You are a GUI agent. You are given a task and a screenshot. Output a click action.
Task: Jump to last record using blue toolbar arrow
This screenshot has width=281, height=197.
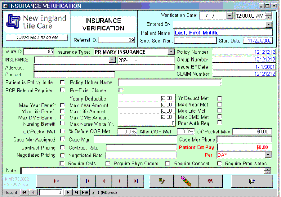[136, 181]
